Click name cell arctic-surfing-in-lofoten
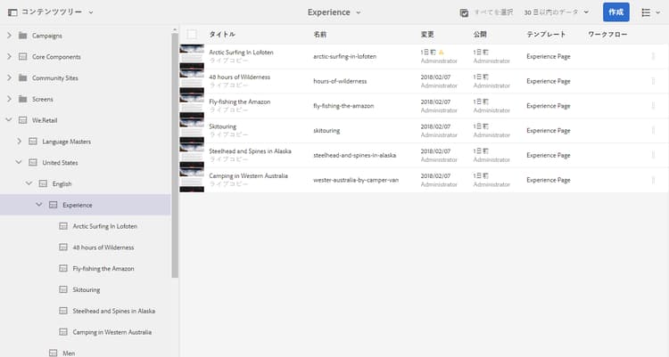Viewport: 669px width, 357px height. 344,56
